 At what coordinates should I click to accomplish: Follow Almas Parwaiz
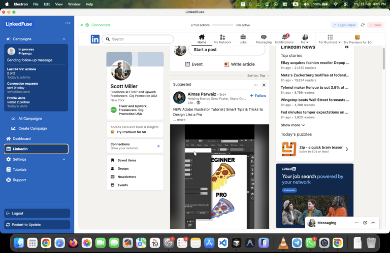(258, 95)
